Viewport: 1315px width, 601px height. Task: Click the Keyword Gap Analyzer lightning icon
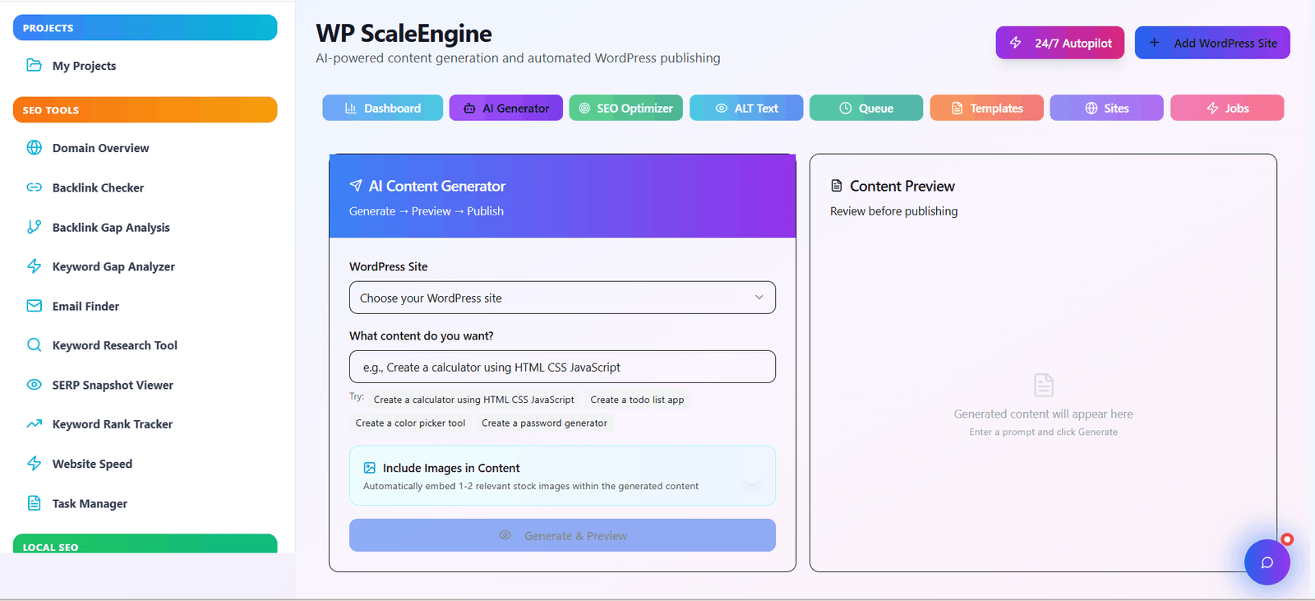(34, 266)
